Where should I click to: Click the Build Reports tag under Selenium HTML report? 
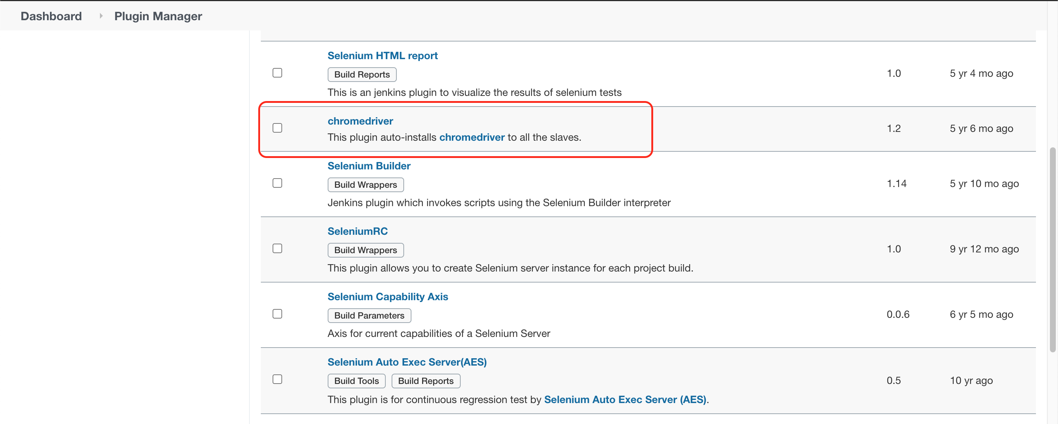point(362,74)
